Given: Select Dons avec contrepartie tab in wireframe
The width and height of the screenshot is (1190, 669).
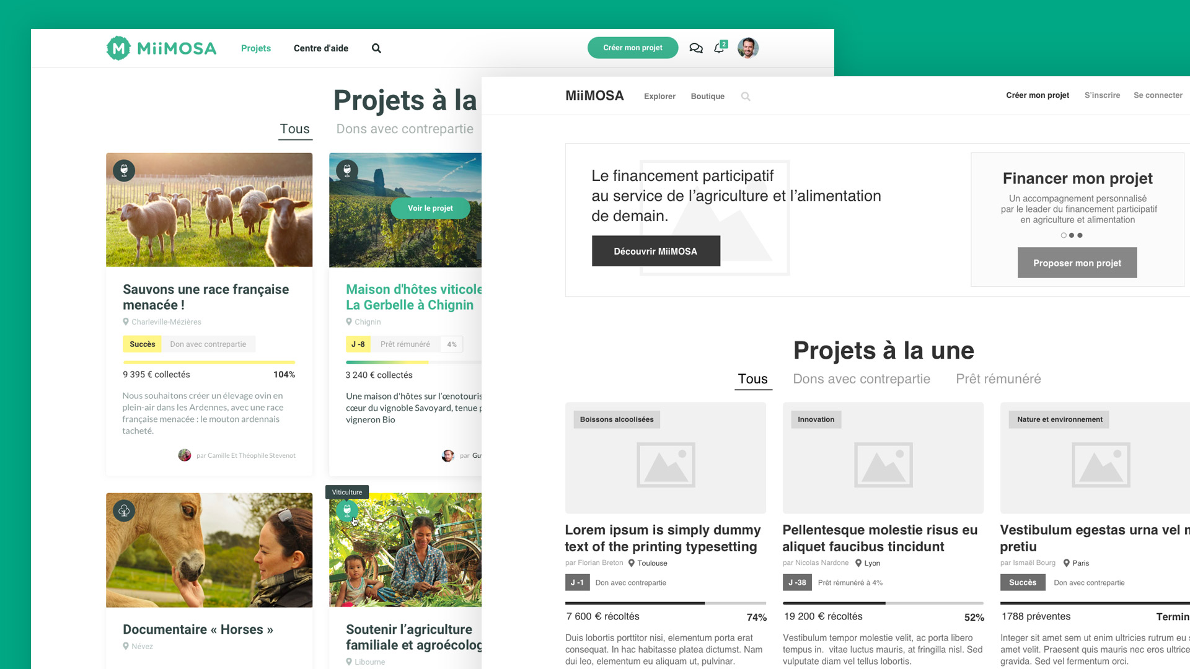Looking at the screenshot, I should point(862,379).
